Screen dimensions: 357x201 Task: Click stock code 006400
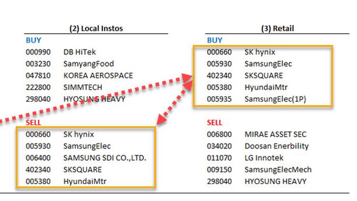pyautogui.click(x=38, y=158)
